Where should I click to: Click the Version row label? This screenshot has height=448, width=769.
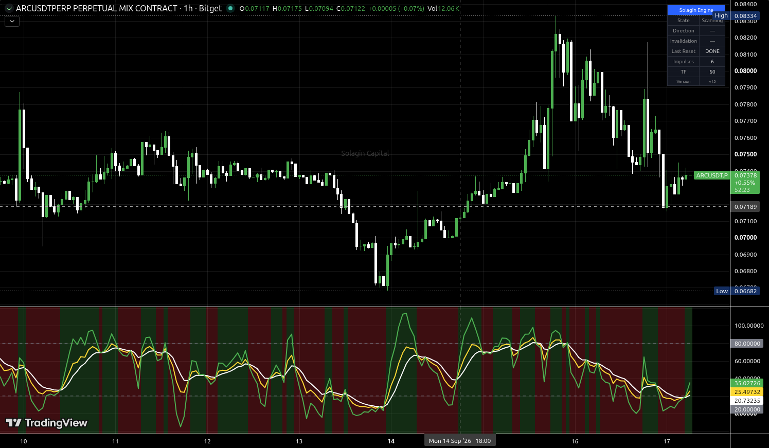(x=683, y=81)
